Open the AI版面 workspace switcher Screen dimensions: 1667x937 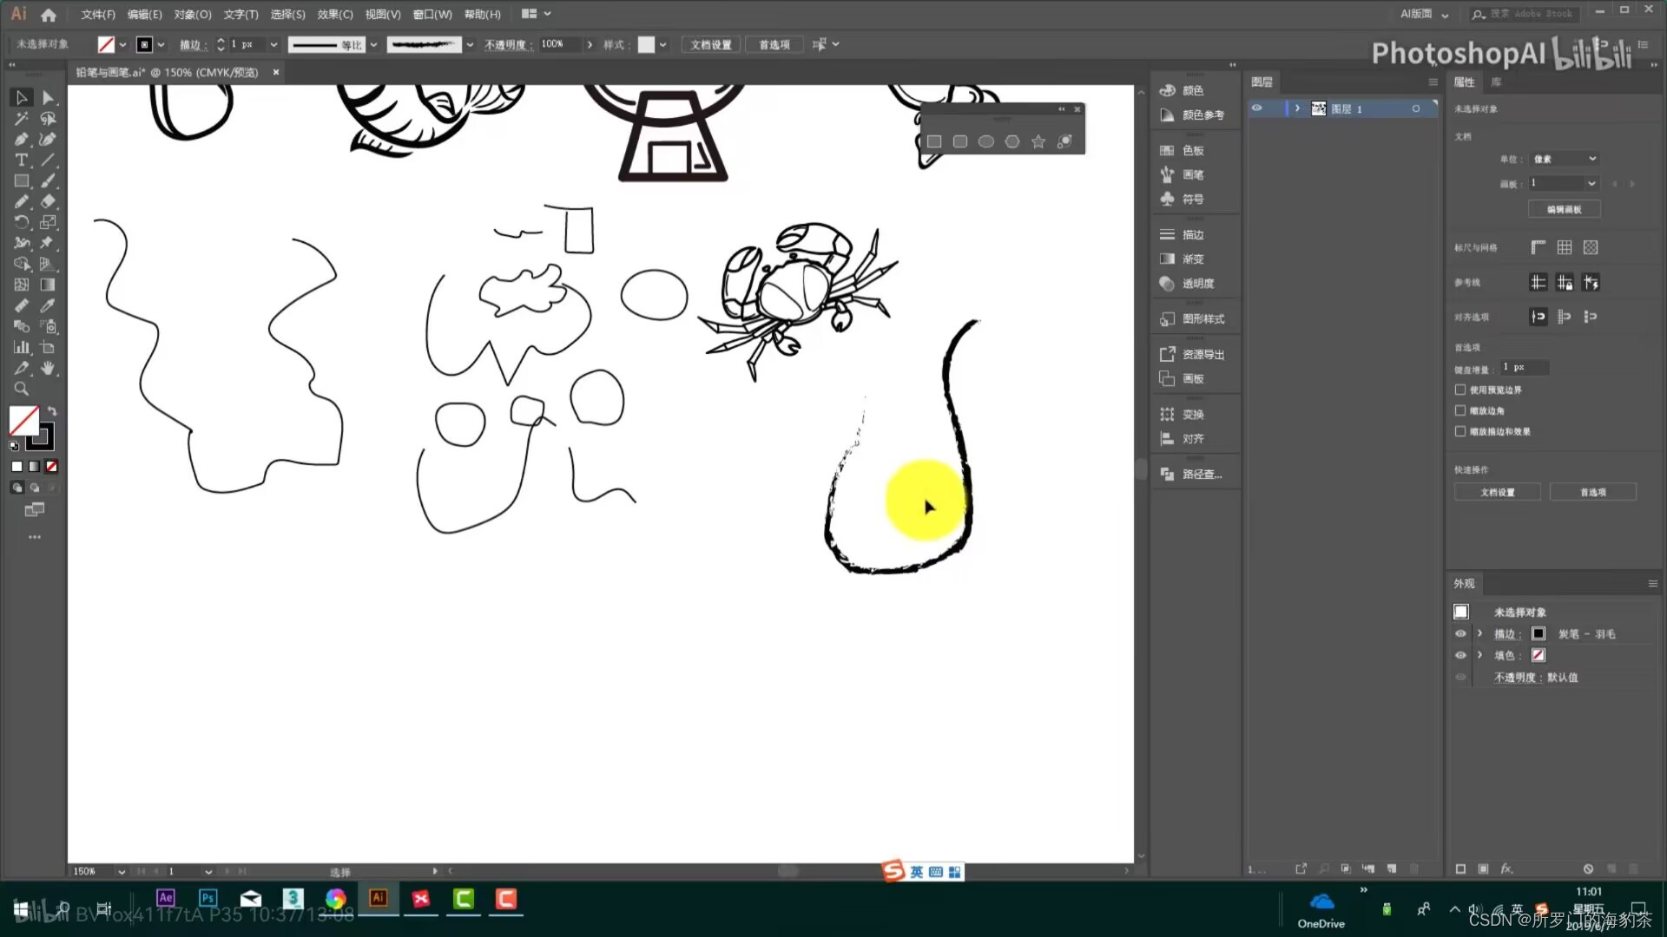pos(1424,14)
